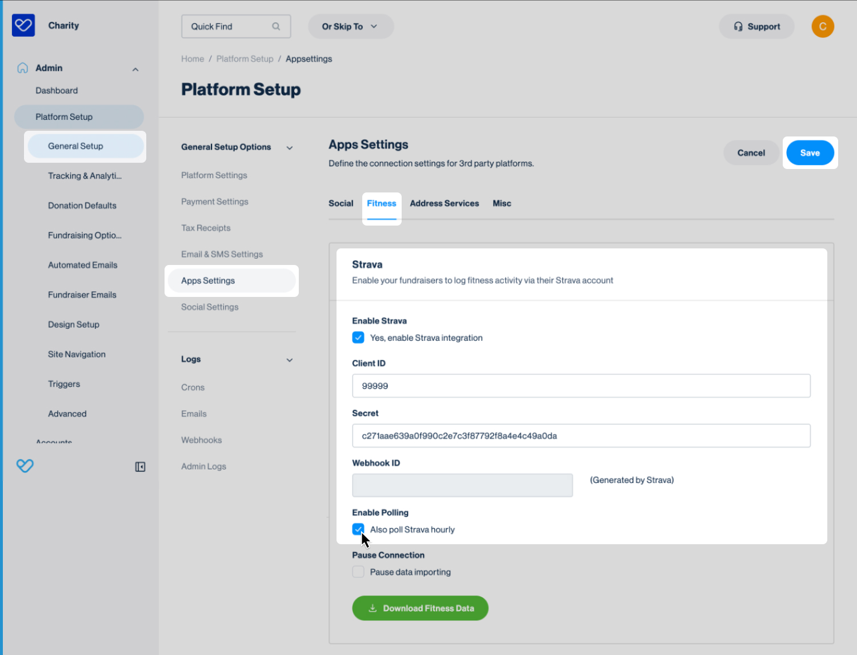
Task: Open the orange user avatar menu
Action: [x=823, y=26]
